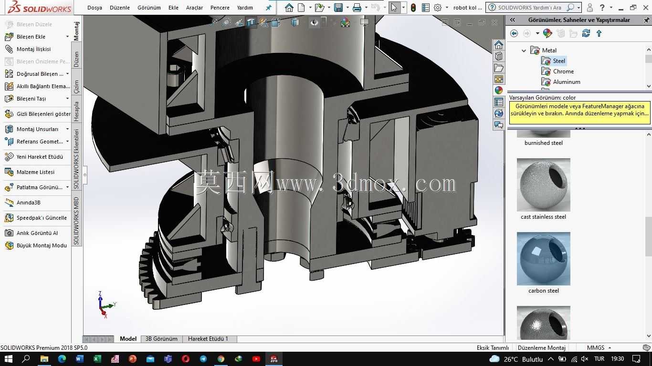The width and height of the screenshot is (652, 366).
Task: Open the Home icon in title toolbar
Action: pos(289,8)
